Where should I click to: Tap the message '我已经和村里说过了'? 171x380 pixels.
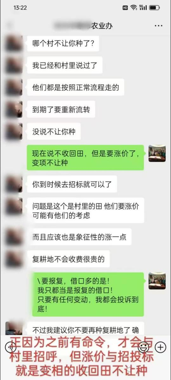point(65,65)
